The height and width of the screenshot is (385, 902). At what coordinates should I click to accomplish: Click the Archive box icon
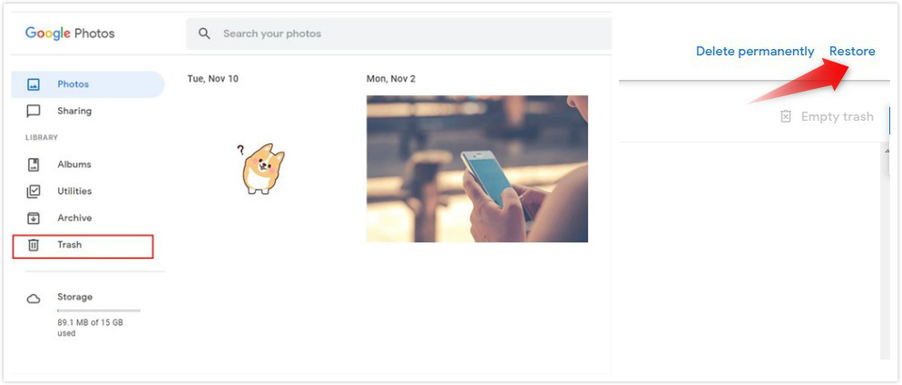click(x=34, y=218)
